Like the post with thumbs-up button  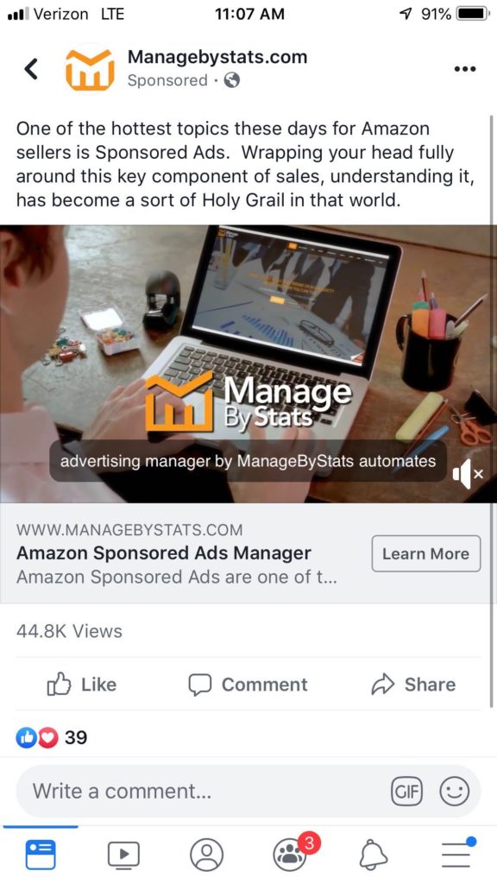tap(82, 685)
